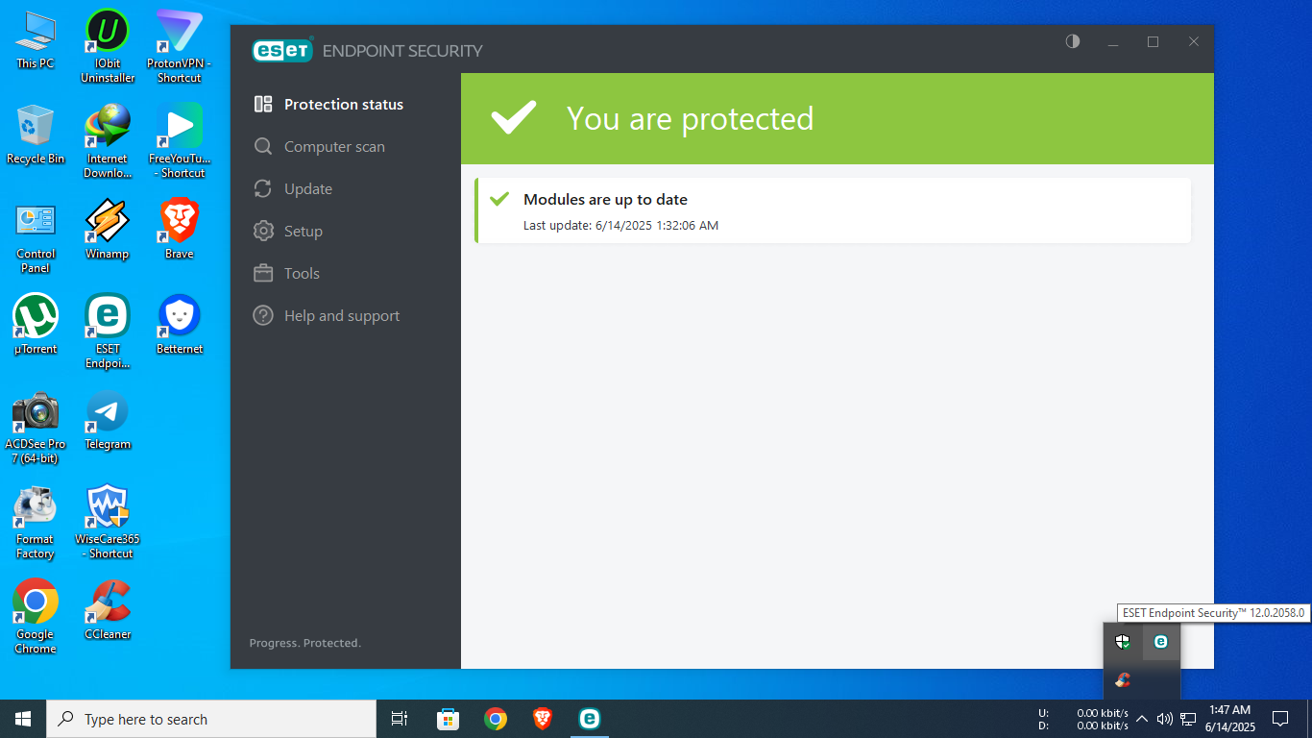The image size is (1312, 738).
Task: Open the network icon in system tray
Action: click(x=1188, y=719)
